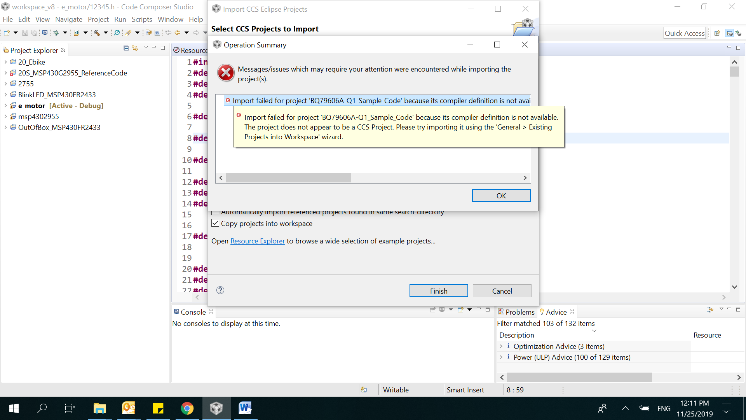The image size is (746, 420).
Task: Expand the OutOfBox_MSP430FR2433 project
Action: coord(5,127)
